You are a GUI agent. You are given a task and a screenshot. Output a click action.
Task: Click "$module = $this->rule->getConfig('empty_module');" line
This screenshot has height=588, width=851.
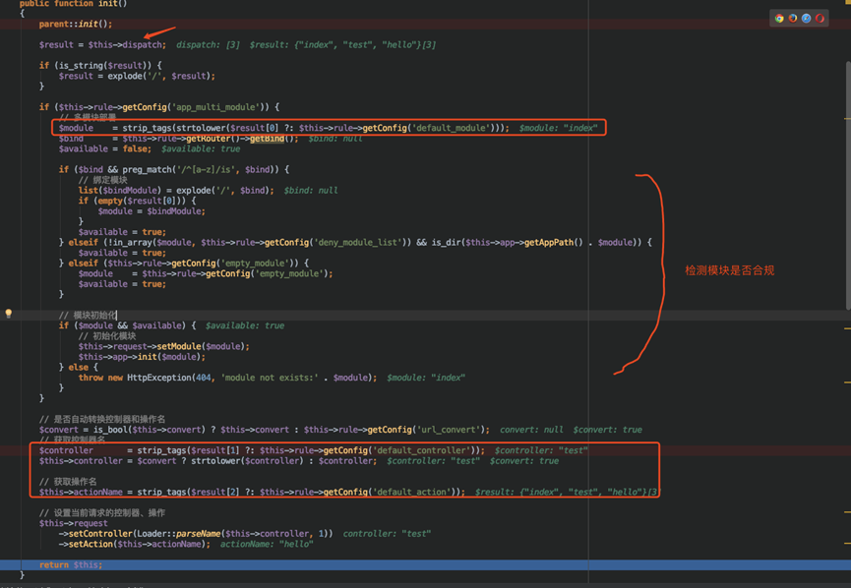coord(206,274)
